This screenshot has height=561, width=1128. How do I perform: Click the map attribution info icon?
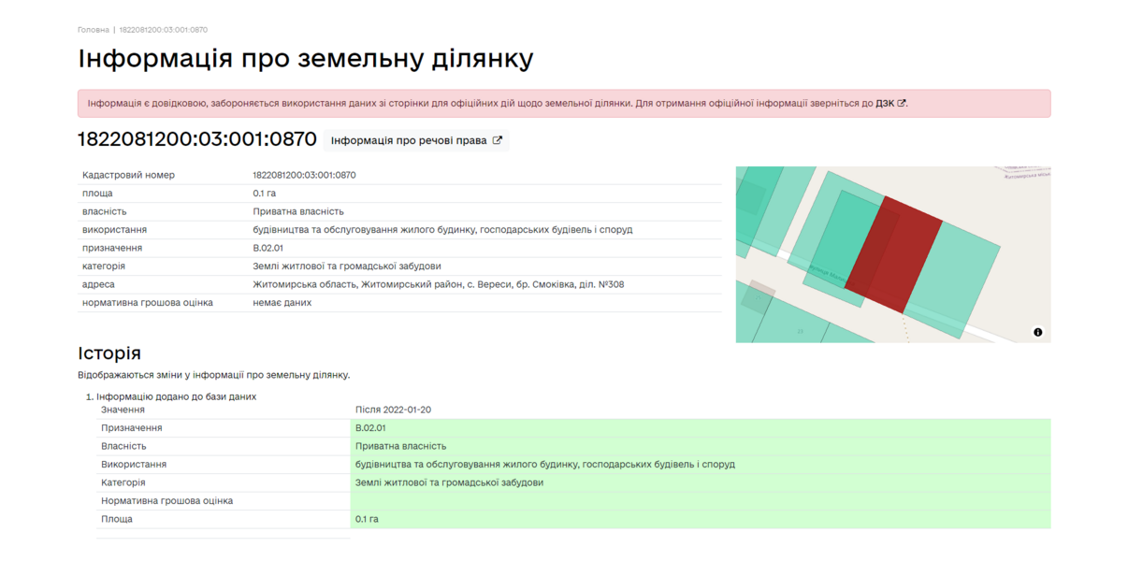[x=1037, y=332]
